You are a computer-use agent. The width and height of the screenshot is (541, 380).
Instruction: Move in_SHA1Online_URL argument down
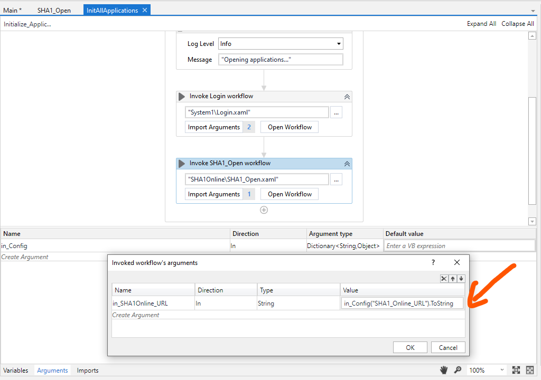pos(461,279)
